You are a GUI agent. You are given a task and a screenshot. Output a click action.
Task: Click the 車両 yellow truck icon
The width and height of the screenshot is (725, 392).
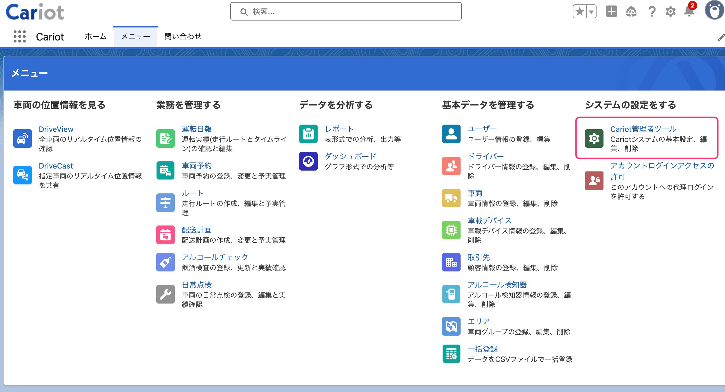click(451, 198)
